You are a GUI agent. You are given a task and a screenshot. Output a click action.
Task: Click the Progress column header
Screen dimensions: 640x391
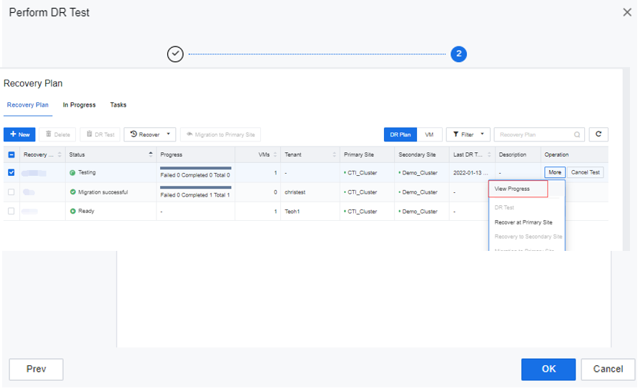tap(172, 154)
